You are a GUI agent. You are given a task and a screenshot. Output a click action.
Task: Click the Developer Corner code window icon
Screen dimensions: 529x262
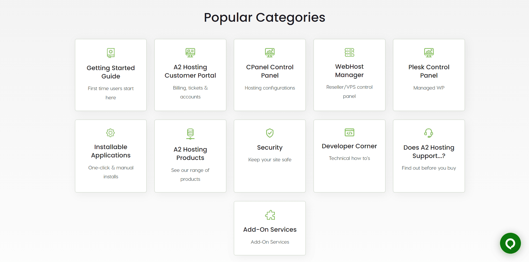(x=349, y=132)
